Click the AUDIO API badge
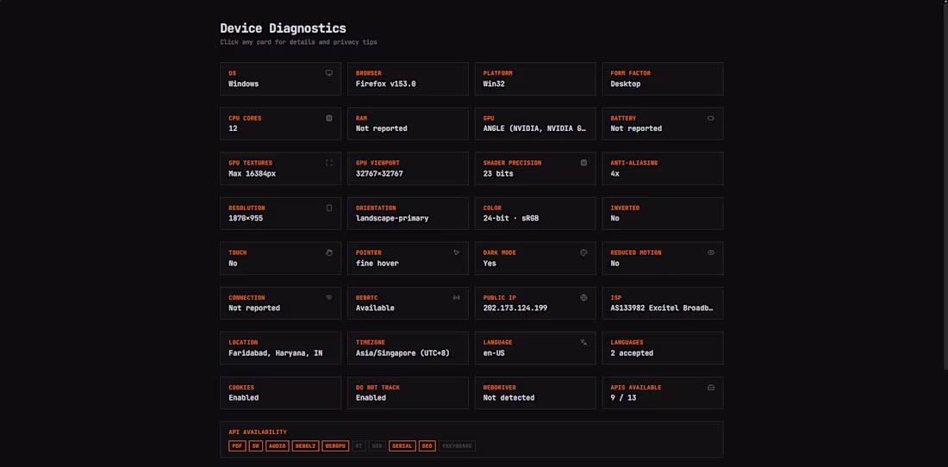 (x=278, y=445)
